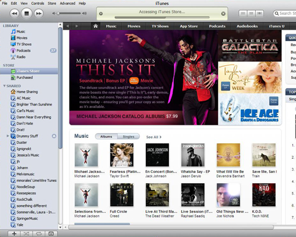The image size is (296, 237).
Task: Click the high-volume speaker icon
Action: click(x=84, y=14)
